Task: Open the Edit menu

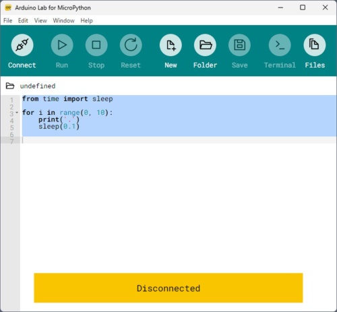Action: click(23, 21)
